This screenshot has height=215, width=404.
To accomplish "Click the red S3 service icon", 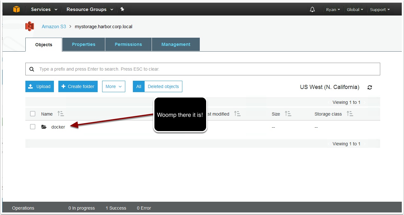I will tap(30, 26).
